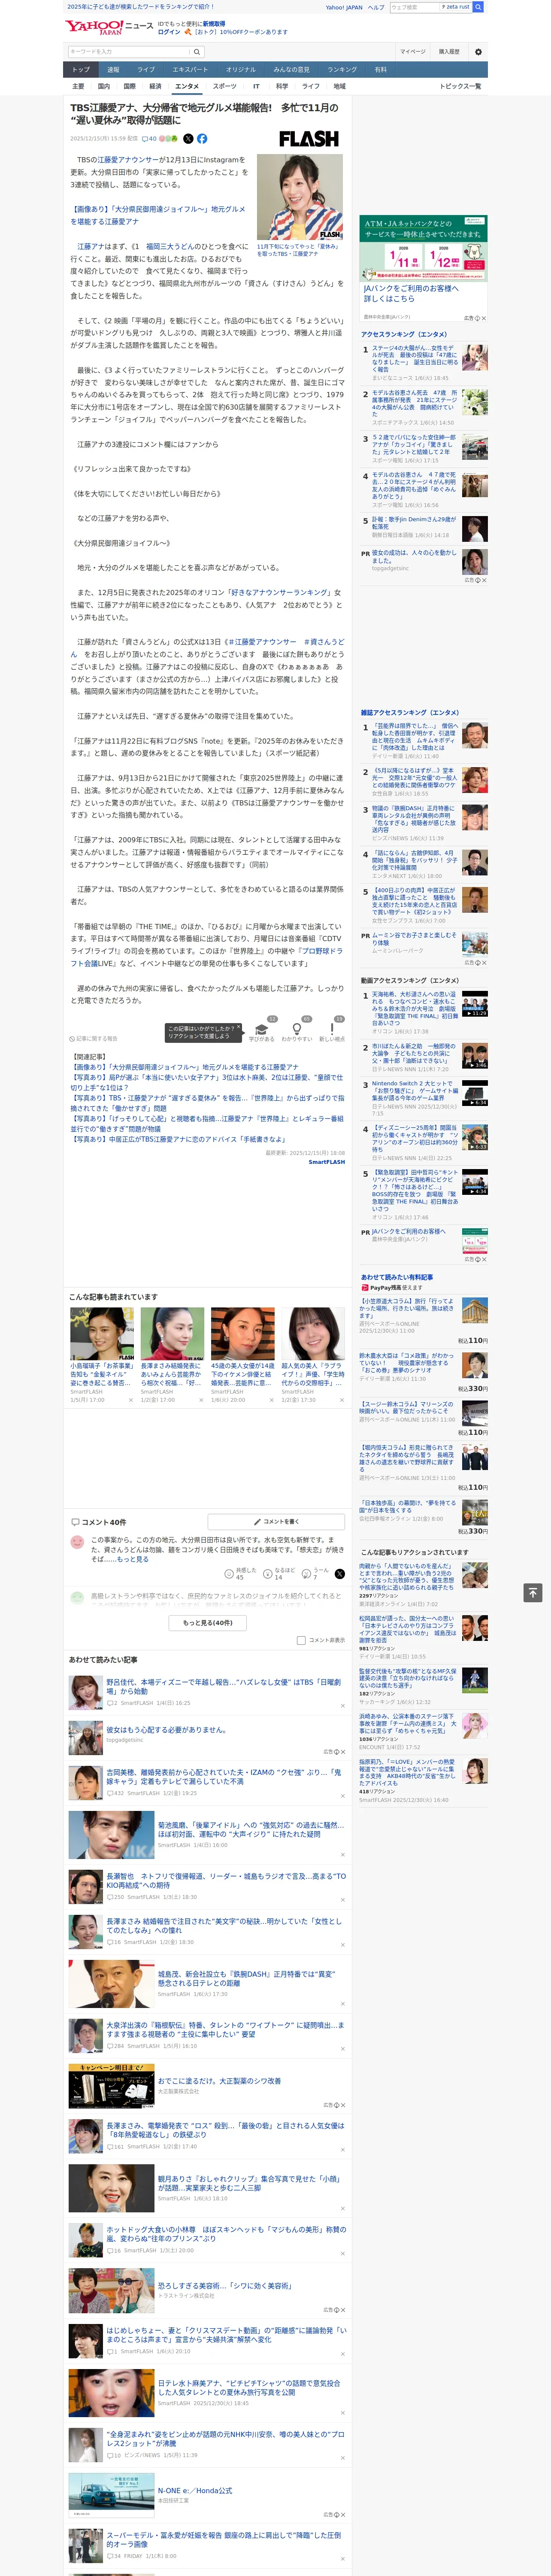Click コメントを書く button
Image resolution: width=551 pixels, height=2576 pixels.
pos(276,1522)
